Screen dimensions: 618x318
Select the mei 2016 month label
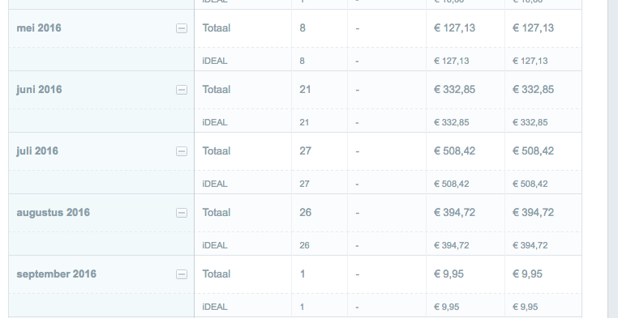click(39, 28)
